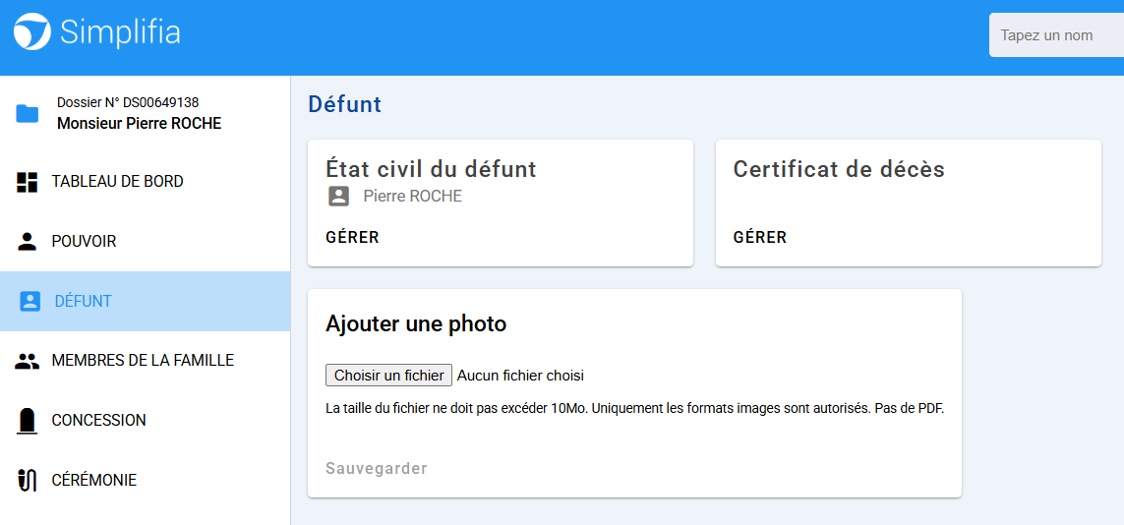Image resolution: width=1124 pixels, height=525 pixels.
Task: Select the Cérémonie menu entry
Action: pos(93,481)
